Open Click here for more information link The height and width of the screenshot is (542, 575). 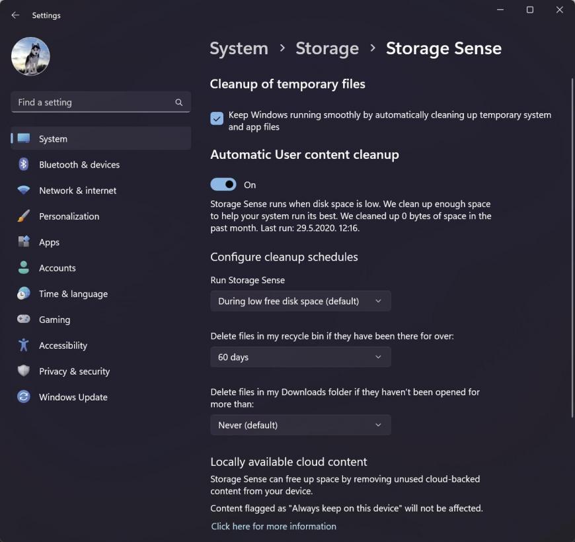(x=274, y=526)
